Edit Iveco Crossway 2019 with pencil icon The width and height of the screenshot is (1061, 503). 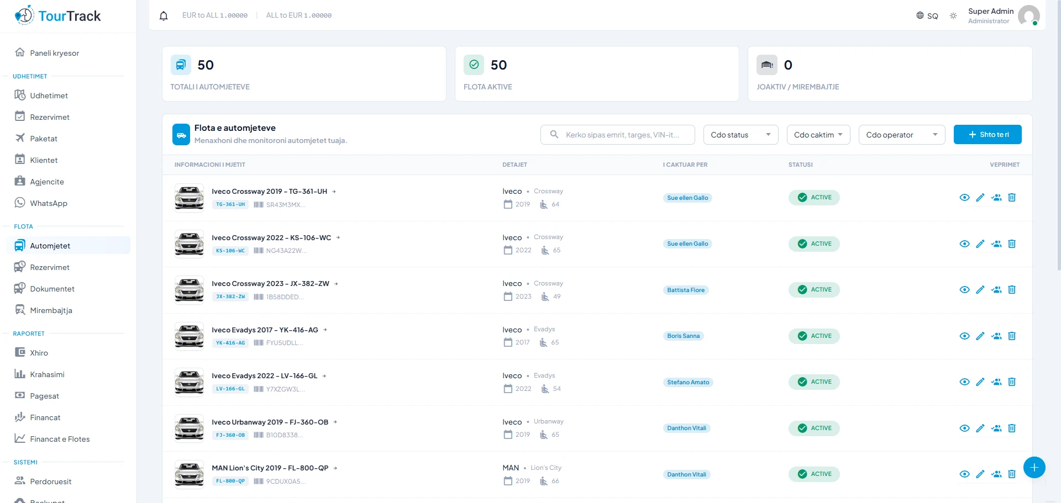tap(980, 198)
